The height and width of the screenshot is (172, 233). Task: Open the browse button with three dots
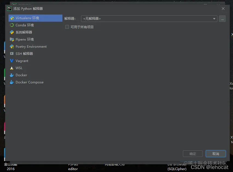(222, 19)
